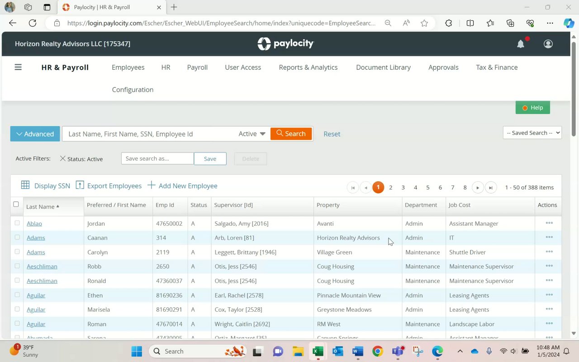
Task: Open the hamburger navigation menu
Action: point(18,67)
